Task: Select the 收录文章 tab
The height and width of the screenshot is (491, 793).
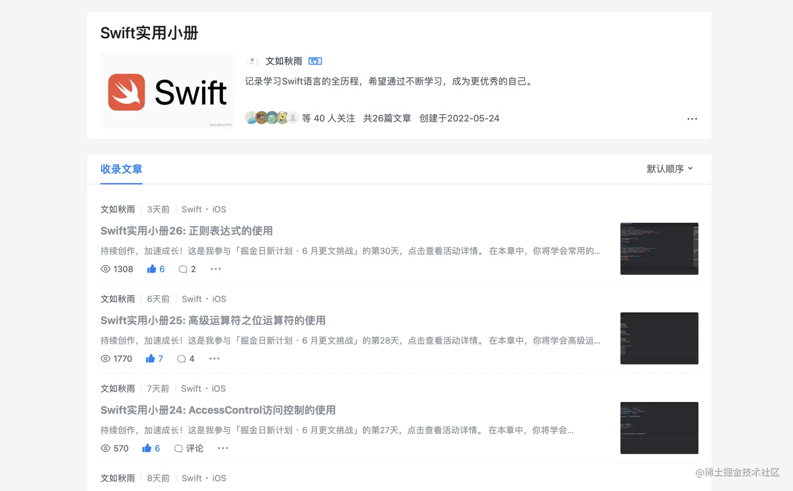Action: (x=121, y=169)
